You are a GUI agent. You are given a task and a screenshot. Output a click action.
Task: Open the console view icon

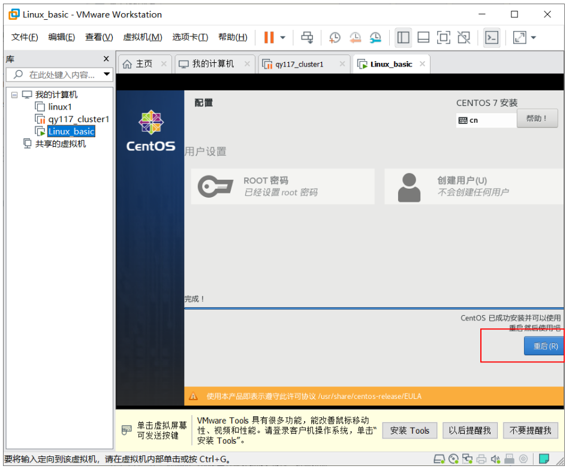pos(492,37)
